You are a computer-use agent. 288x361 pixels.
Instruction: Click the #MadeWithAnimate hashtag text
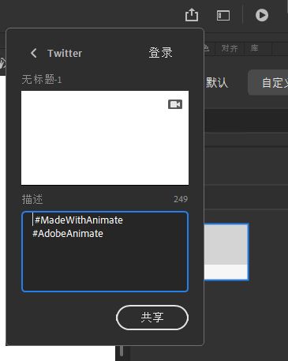[79, 220]
